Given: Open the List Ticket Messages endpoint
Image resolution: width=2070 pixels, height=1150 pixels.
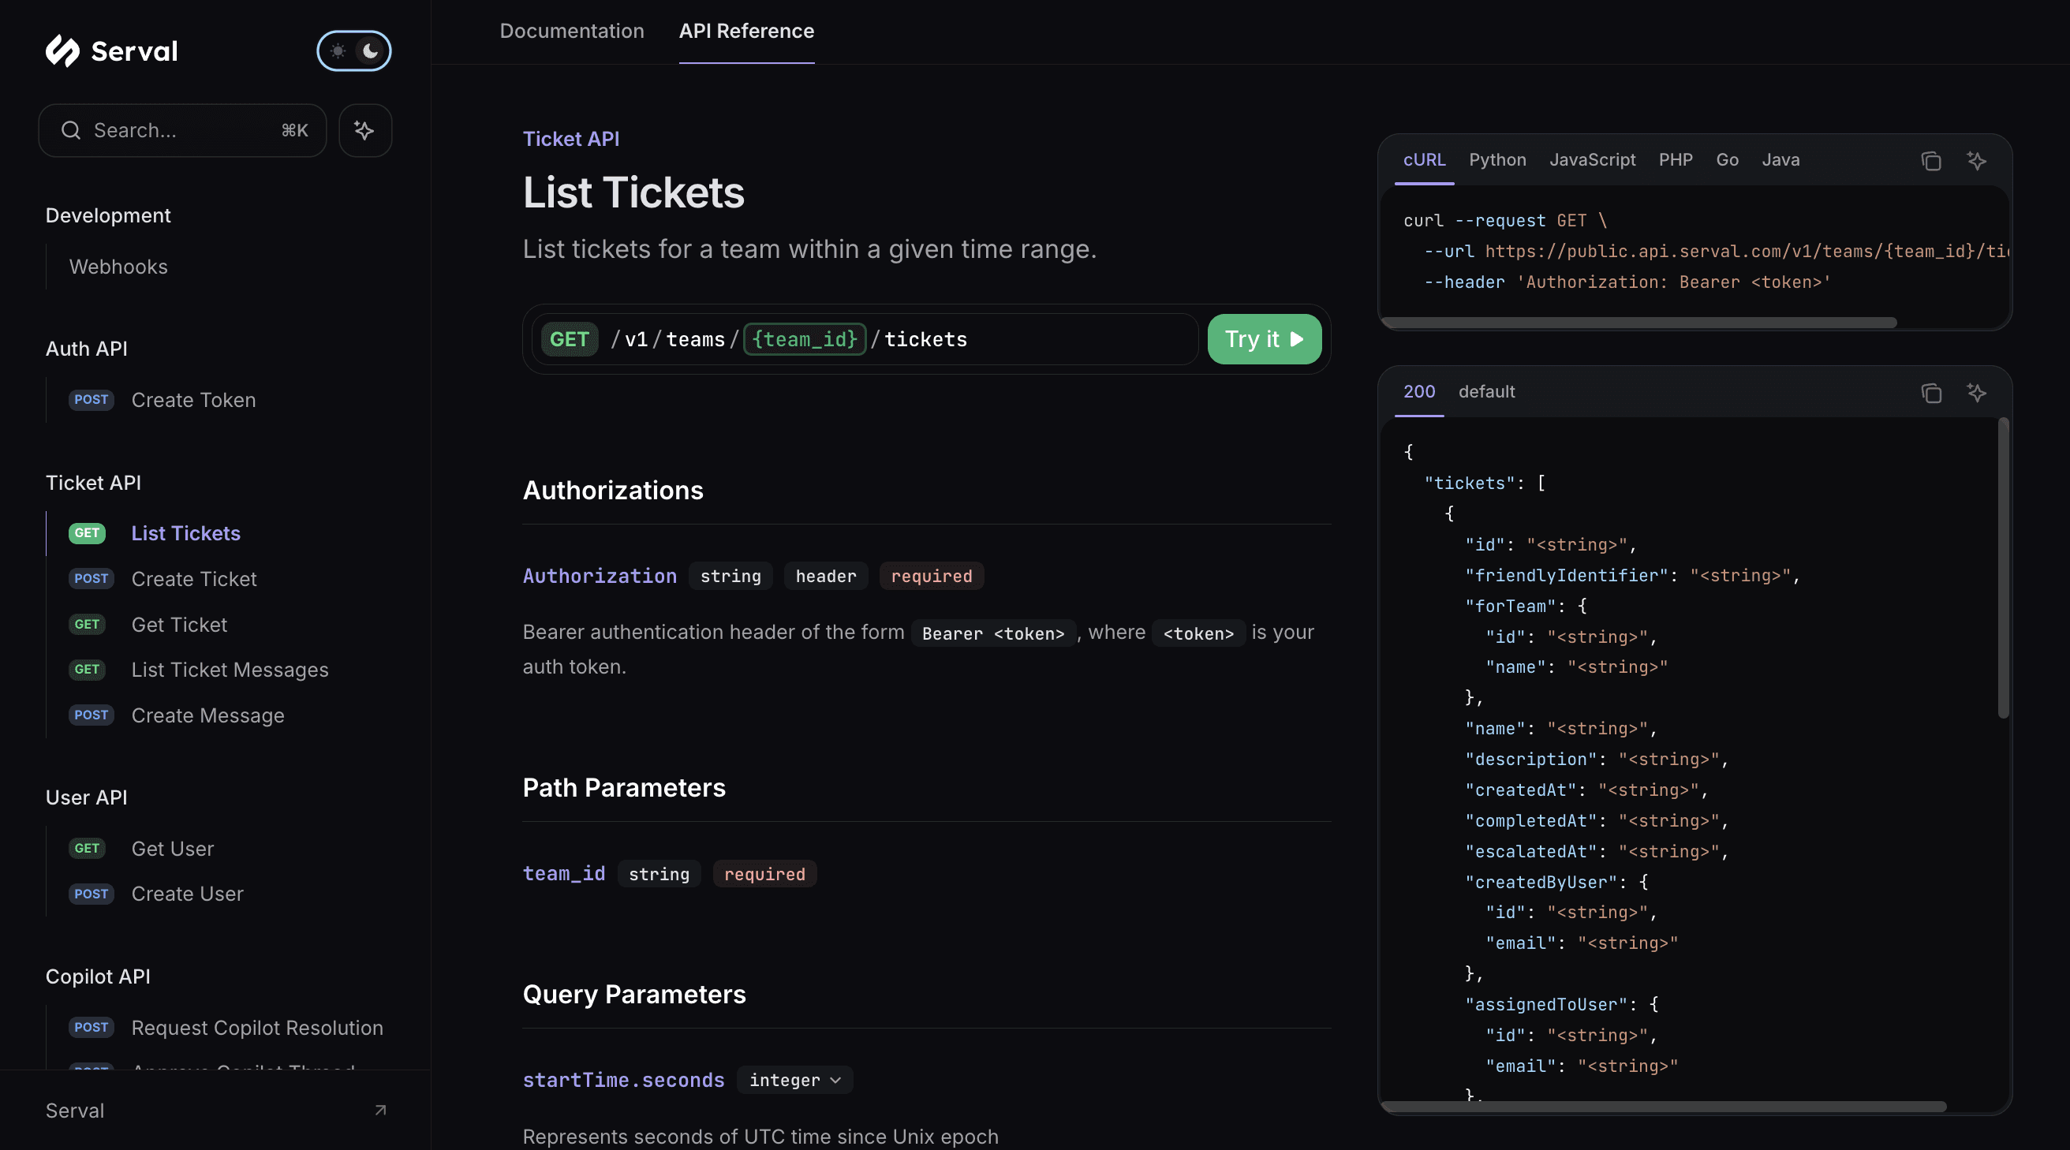Looking at the screenshot, I should click(x=230, y=670).
